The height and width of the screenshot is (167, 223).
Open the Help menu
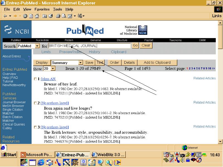[69, 9]
